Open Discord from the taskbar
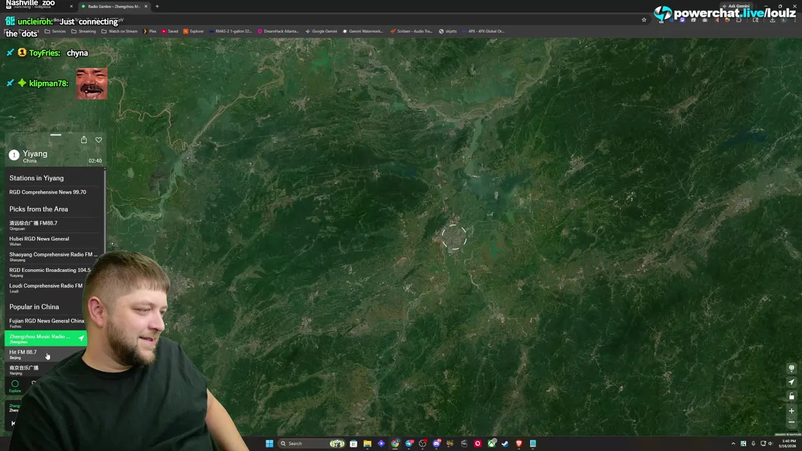This screenshot has height=451, width=802. tap(437, 443)
